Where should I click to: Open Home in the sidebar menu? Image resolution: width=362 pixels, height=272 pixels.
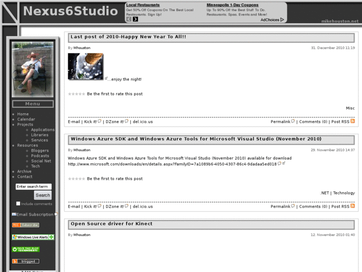(23, 114)
